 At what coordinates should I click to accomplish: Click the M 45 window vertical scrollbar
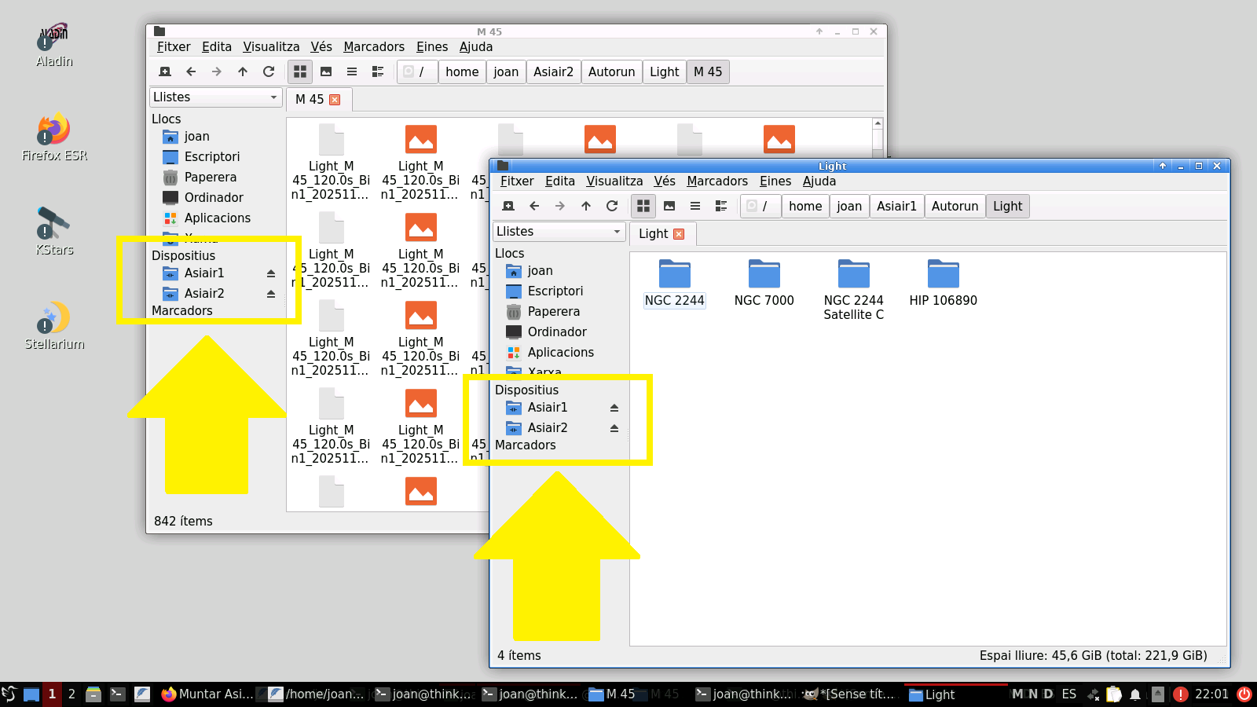[x=878, y=140]
